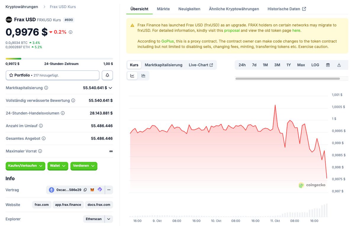The image size is (355, 226).
Task: Open the Wallet dropdown
Action: 58,166
